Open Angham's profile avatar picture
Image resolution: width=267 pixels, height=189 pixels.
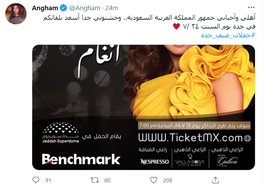[16, 14]
